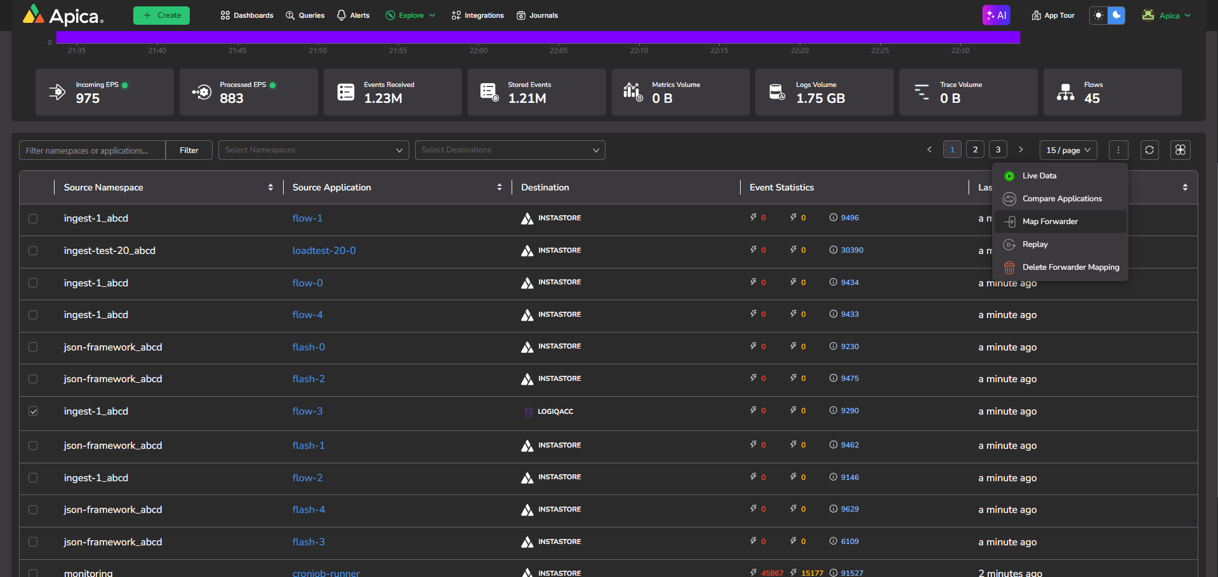Screen dimensions: 1218x577
Task: Click the previous page arrow
Action: pyautogui.click(x=929, y=150)
